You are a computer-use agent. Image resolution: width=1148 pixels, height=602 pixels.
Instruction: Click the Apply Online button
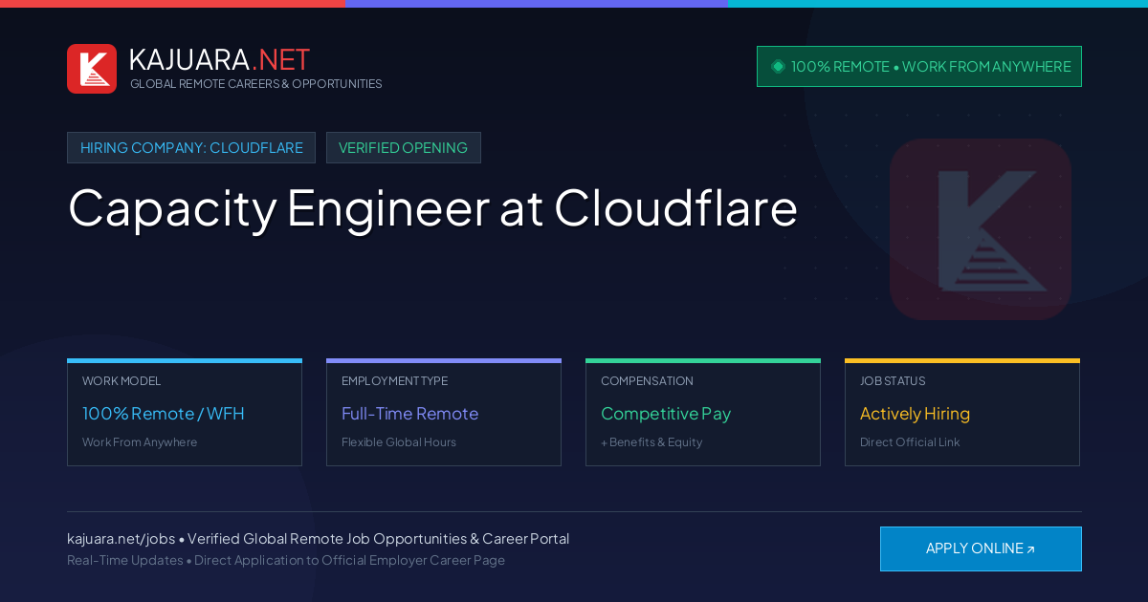coord(981,548)
